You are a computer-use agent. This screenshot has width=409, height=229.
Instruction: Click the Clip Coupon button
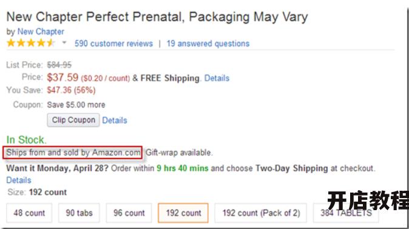click(x=73, y=120)
